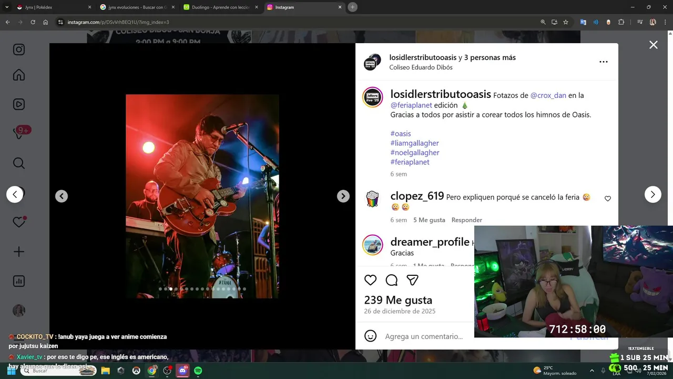Select the Instagram browser tab

pyautogui.click(x=304, y=7)
